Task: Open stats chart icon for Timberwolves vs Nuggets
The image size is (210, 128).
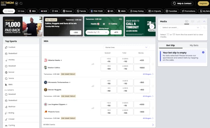Action: tap(93, 86)
